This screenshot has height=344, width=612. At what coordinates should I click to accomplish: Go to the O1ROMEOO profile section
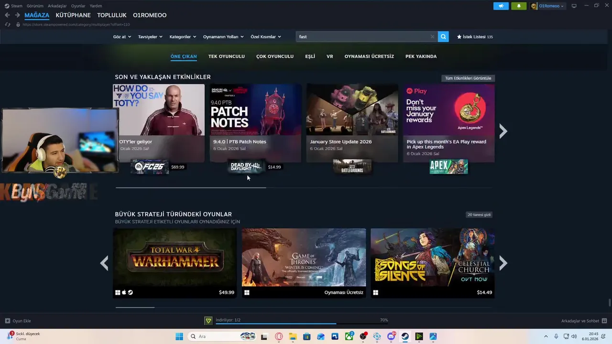[150, 15]
